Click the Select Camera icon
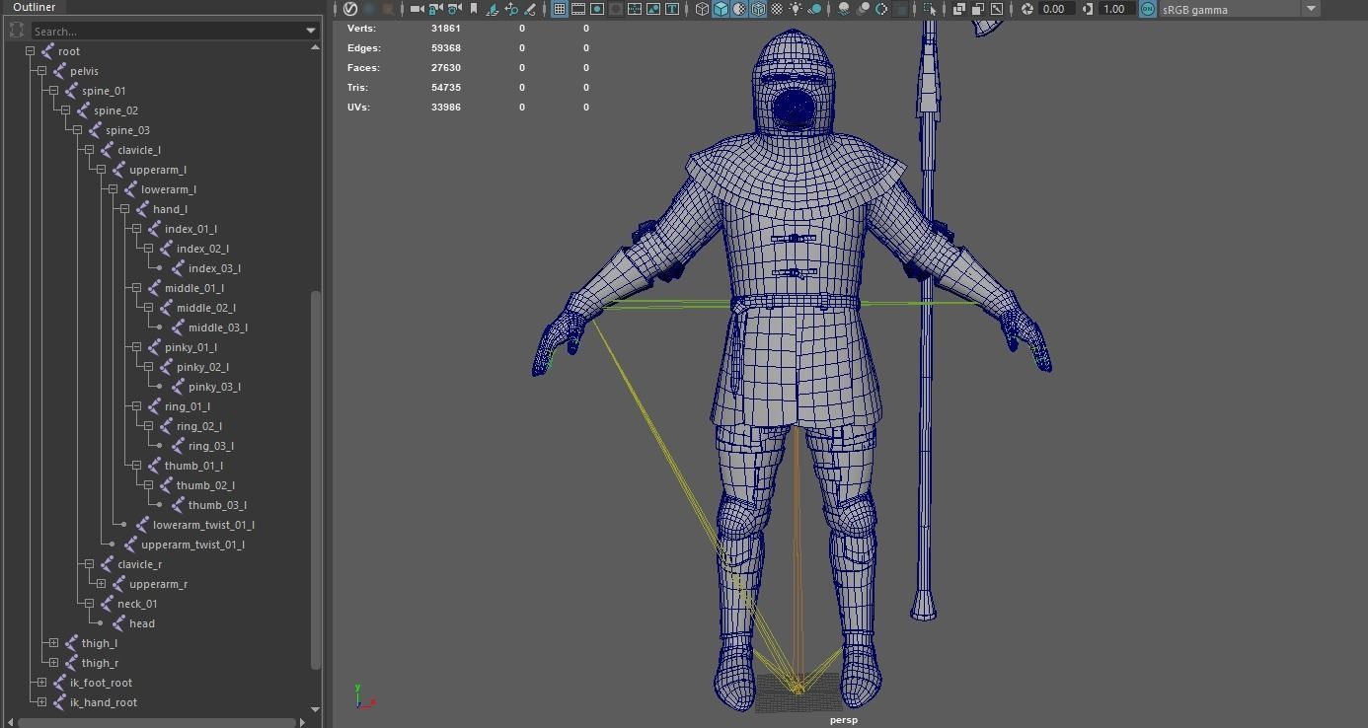The height and width of the screenshot is (728, 1368). [x=417, y=9]
